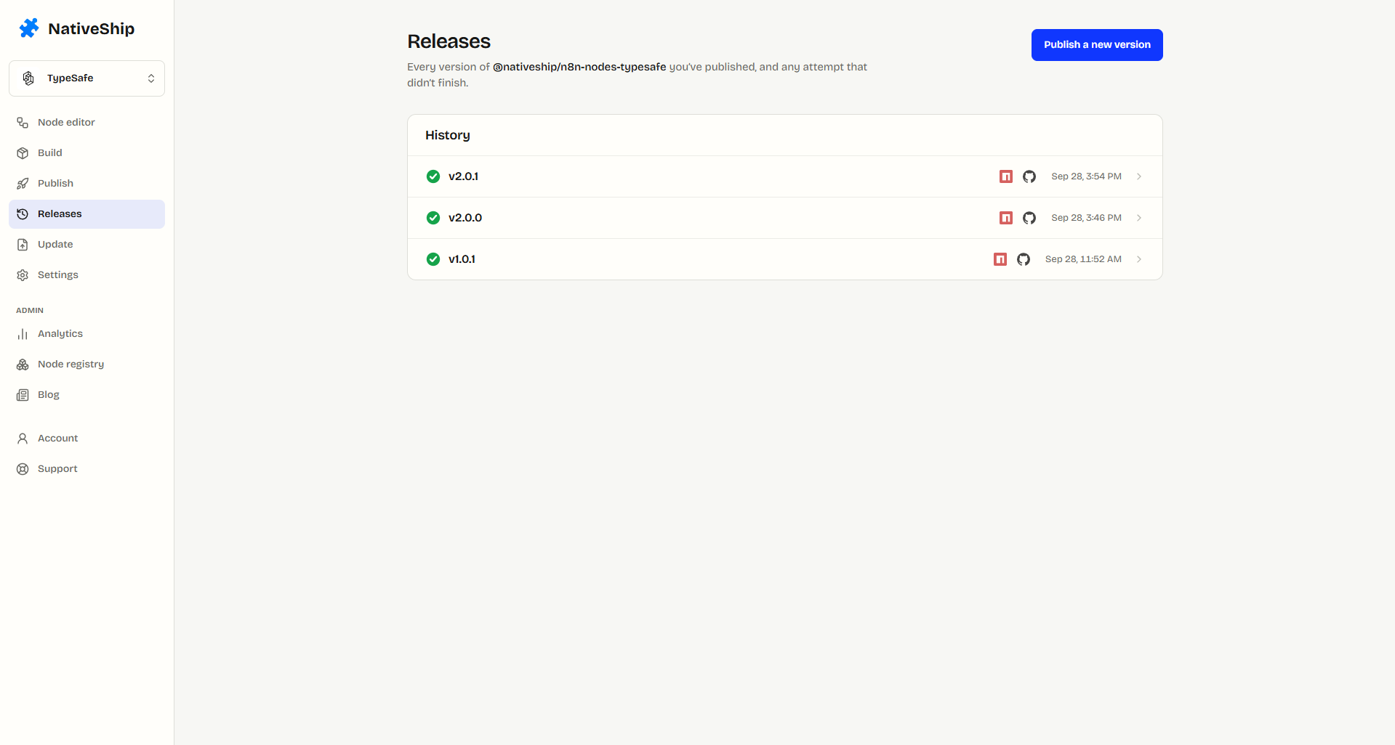Click the Sep 28, 3:46 PM timestamp
1395x745 pixels.
pyautogui.click(x=1086, y=218)
